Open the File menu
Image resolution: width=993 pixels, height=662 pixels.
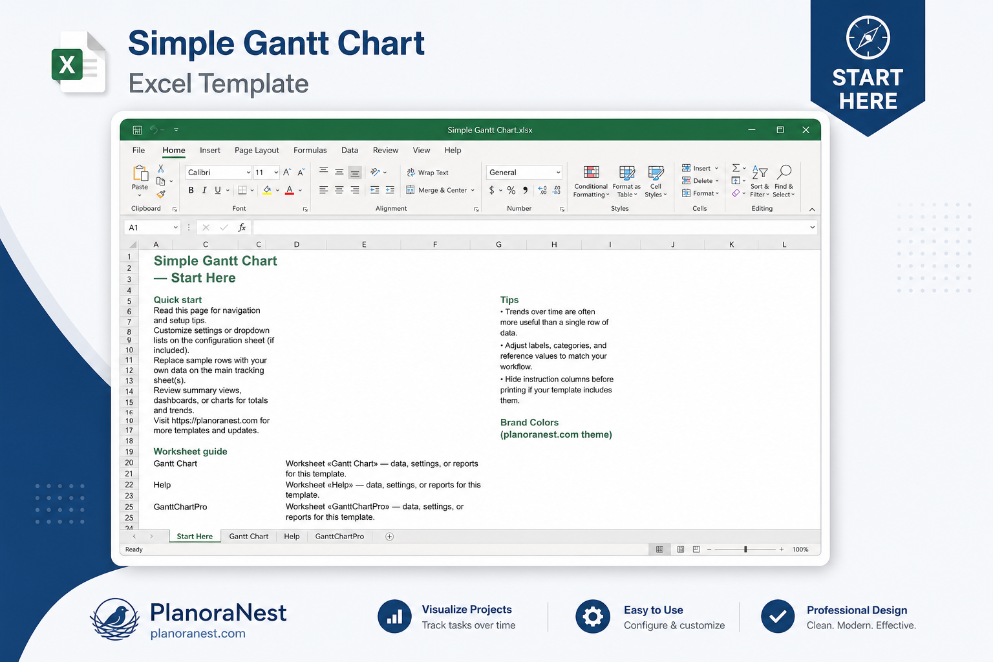[138, 150]
